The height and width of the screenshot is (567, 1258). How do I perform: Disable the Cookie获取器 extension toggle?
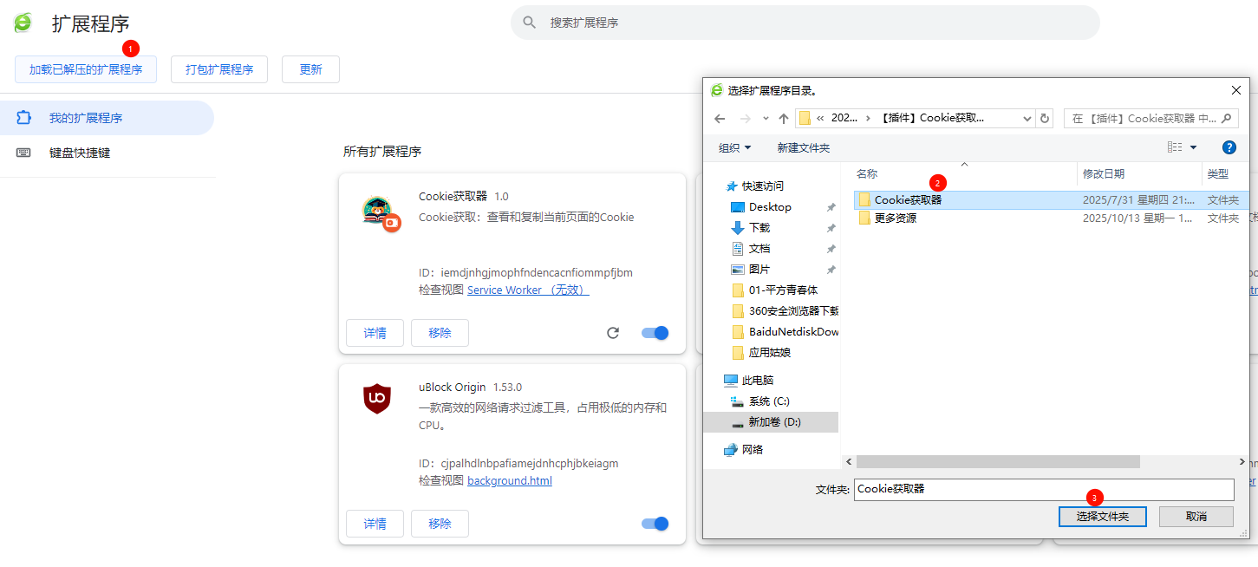click(655, 333)
